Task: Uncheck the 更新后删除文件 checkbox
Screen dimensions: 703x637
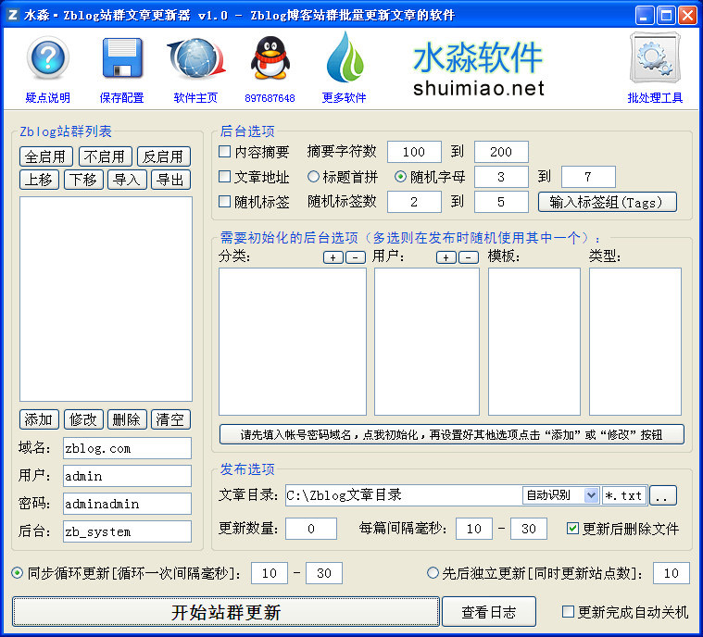Action: point(572,528)
